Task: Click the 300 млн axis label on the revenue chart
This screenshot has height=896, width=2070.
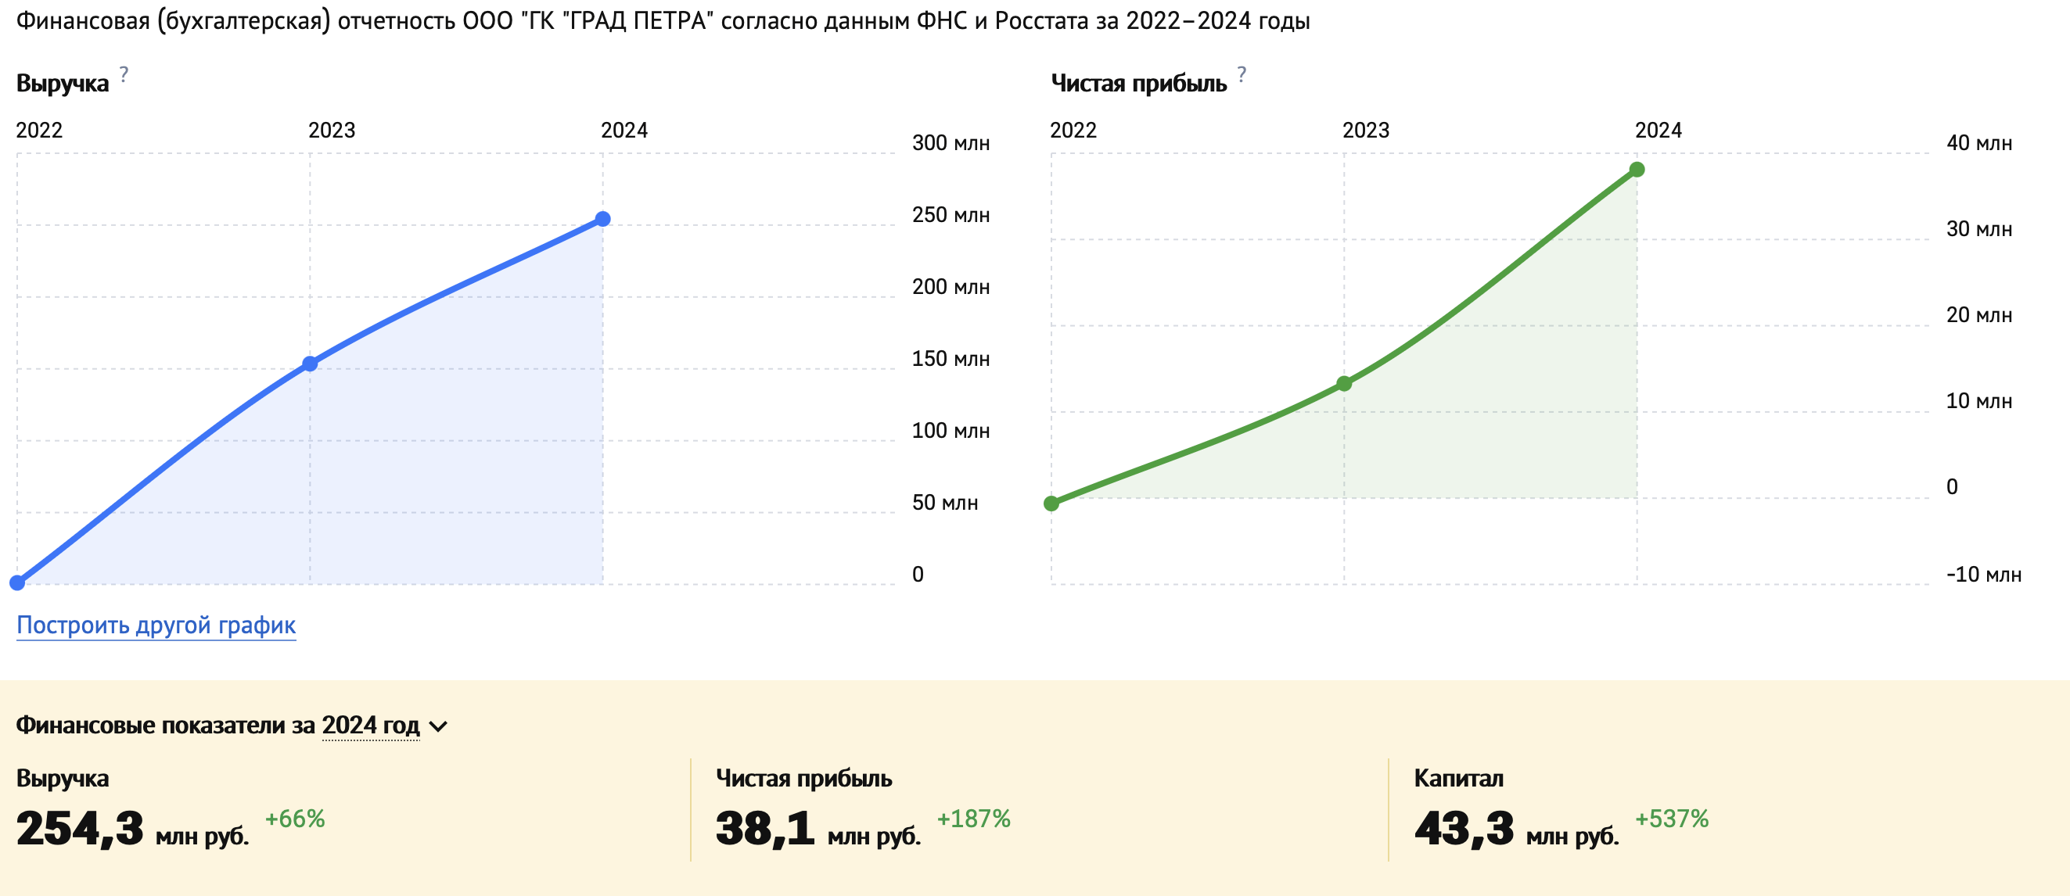Action: point(951,143)
